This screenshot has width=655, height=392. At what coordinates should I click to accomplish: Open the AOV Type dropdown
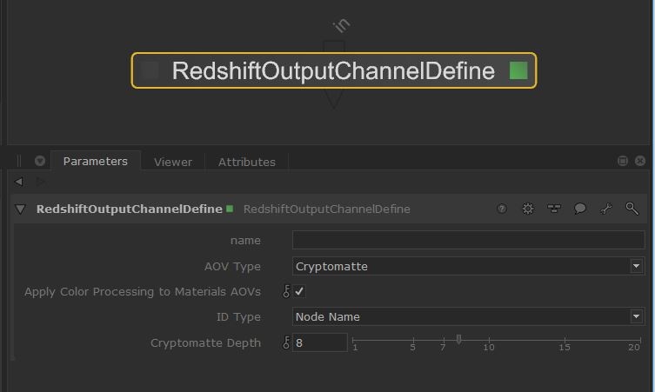468,266
